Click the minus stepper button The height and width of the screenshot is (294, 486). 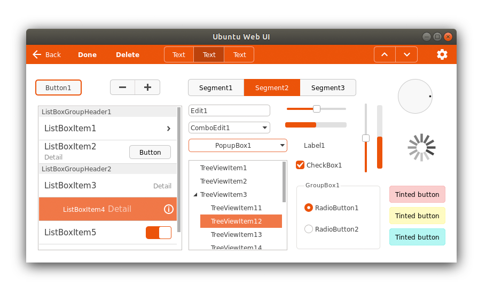point(123,88)
